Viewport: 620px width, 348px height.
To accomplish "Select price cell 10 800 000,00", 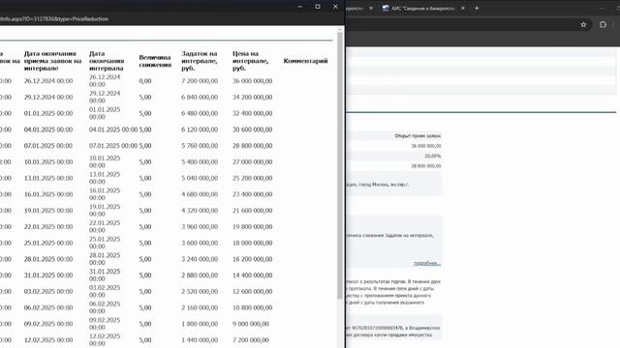I will tap(252, 307).
